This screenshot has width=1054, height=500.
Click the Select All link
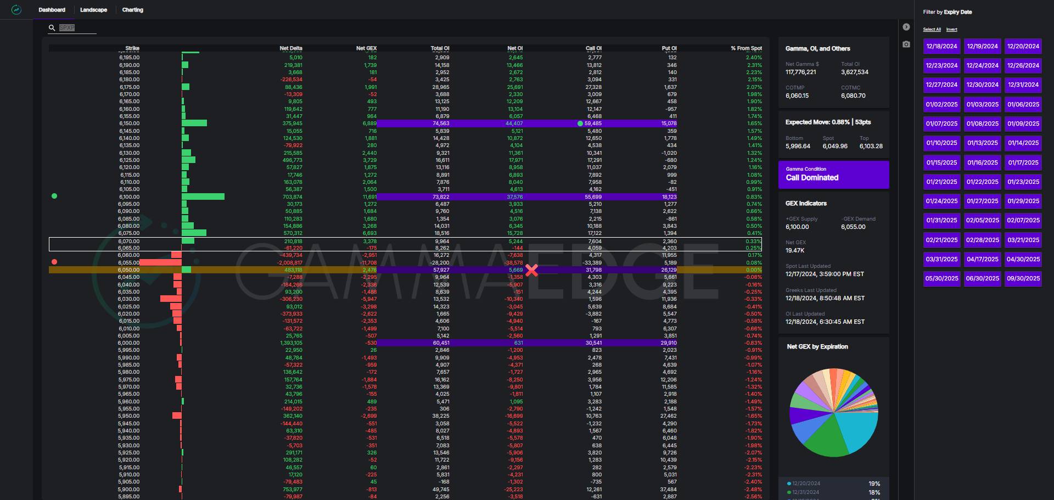[x=932, y=30]
